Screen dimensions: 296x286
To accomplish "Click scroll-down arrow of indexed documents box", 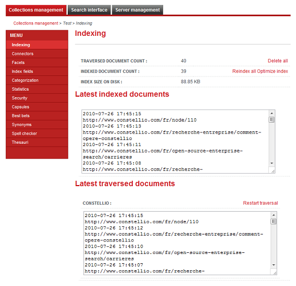I will pos(272,163).
